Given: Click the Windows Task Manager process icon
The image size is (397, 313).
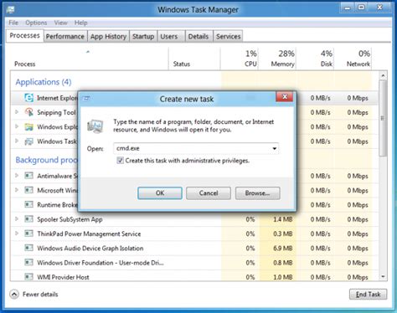Looking at the screenshot, I should point(28,141).
